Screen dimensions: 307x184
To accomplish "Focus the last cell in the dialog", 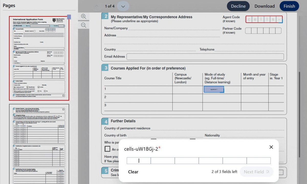I will click(259, 161).
